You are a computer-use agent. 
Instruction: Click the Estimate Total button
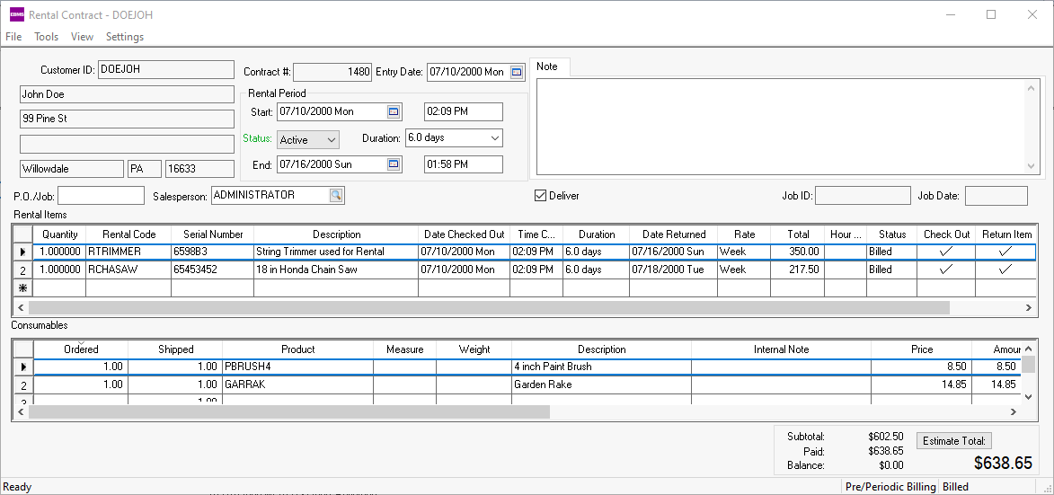[x=953, y=440]
